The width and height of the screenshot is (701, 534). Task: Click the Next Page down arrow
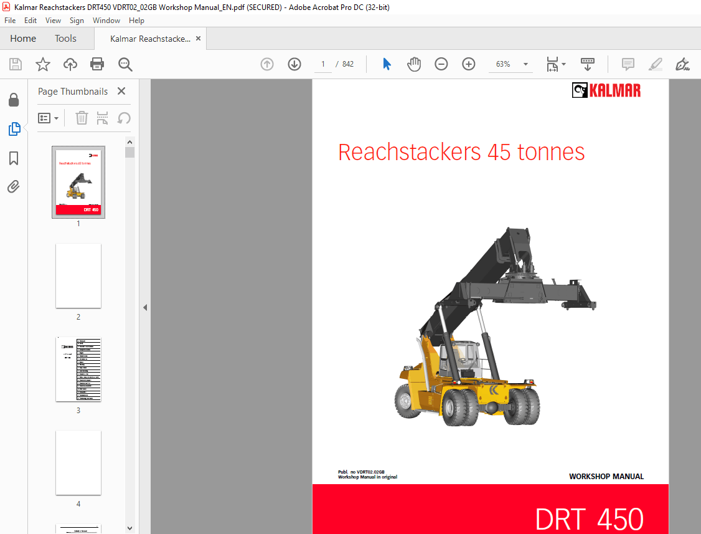(294, 64)
